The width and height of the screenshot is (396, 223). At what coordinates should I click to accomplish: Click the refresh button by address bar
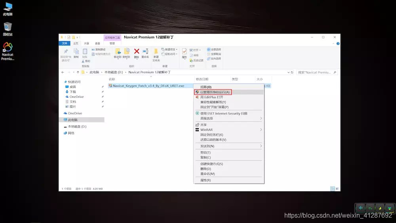292,72
